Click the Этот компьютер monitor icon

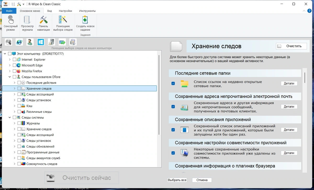14,54
